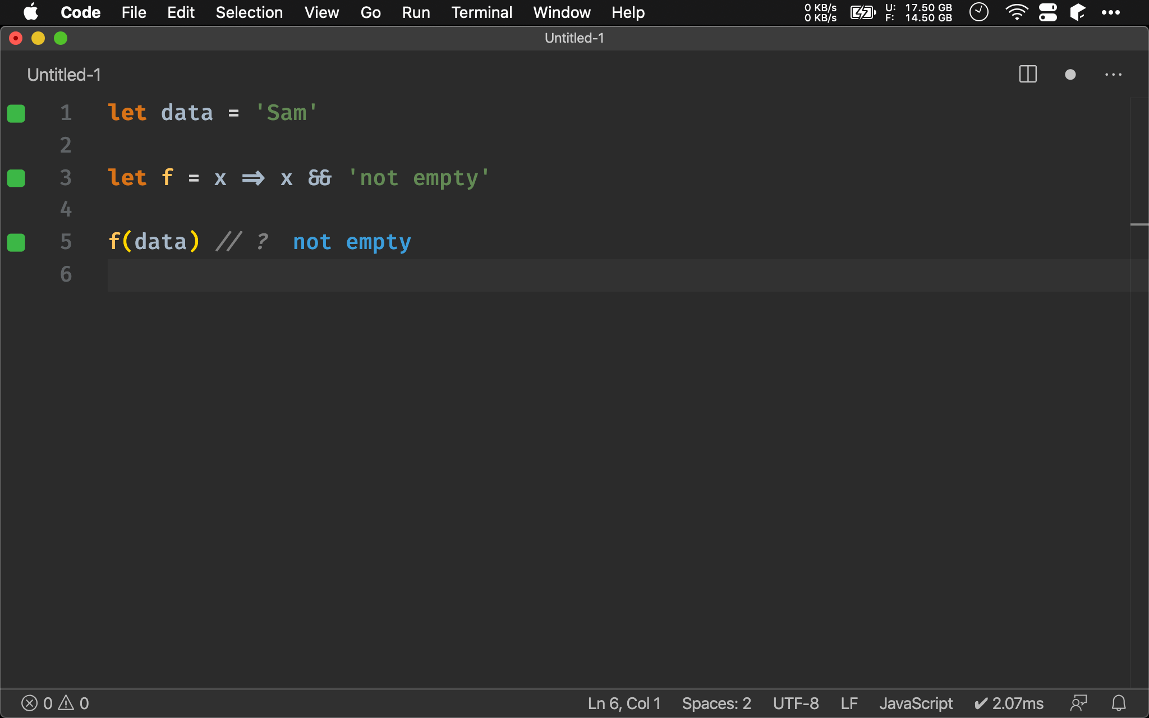Image resolution: width=1149 pixels, height=718 pixels.
Task: Click line number 2 in the gutter
Action: coord(66,145)
